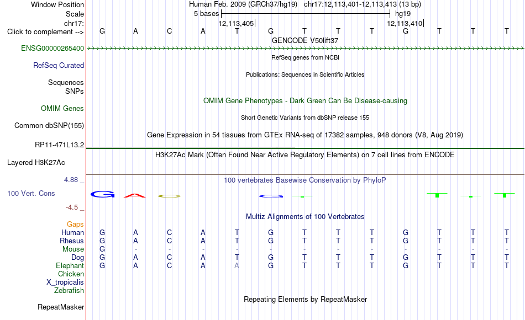Viewport: 525px width, 320px height.
Task: Click the 'Click to complement -->' label
Action: click(45, 32)
